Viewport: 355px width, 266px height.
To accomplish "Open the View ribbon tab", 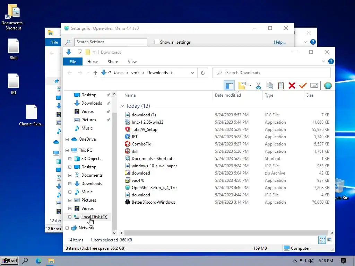I will (132, 62).
